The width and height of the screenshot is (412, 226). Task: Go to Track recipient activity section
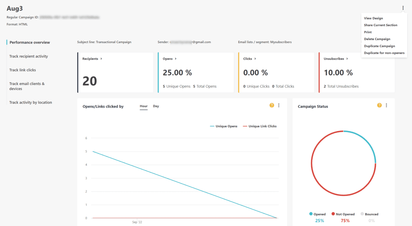(28, 56)
